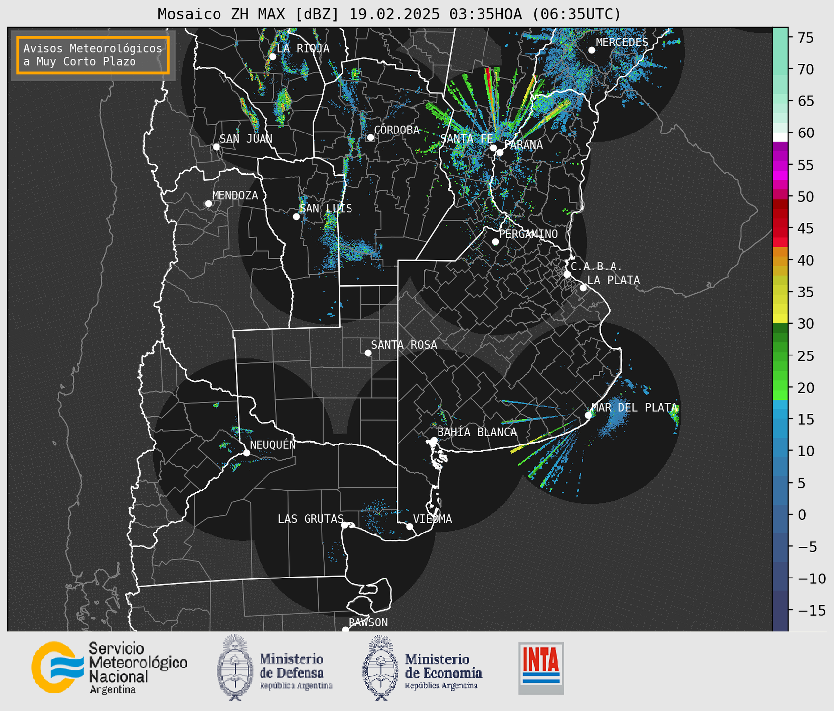Click the MAR DEL PLATA map label

tap(634, 408)
